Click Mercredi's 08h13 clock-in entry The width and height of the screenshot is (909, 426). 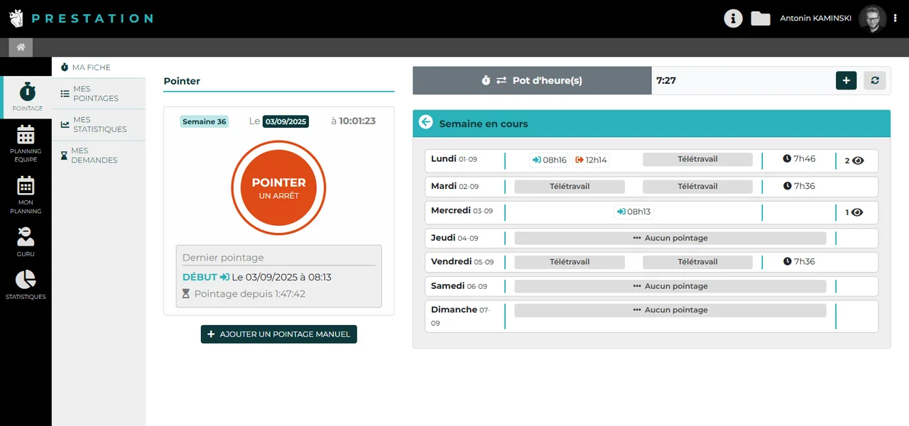coord(633,212)
